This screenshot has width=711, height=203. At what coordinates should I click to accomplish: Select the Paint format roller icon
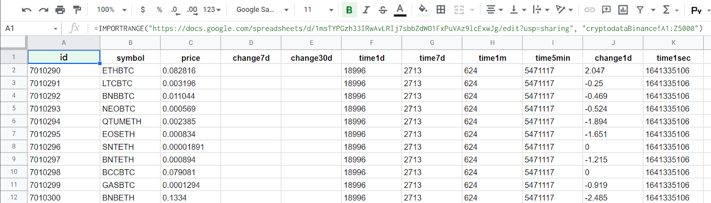[x=77, y=10]
